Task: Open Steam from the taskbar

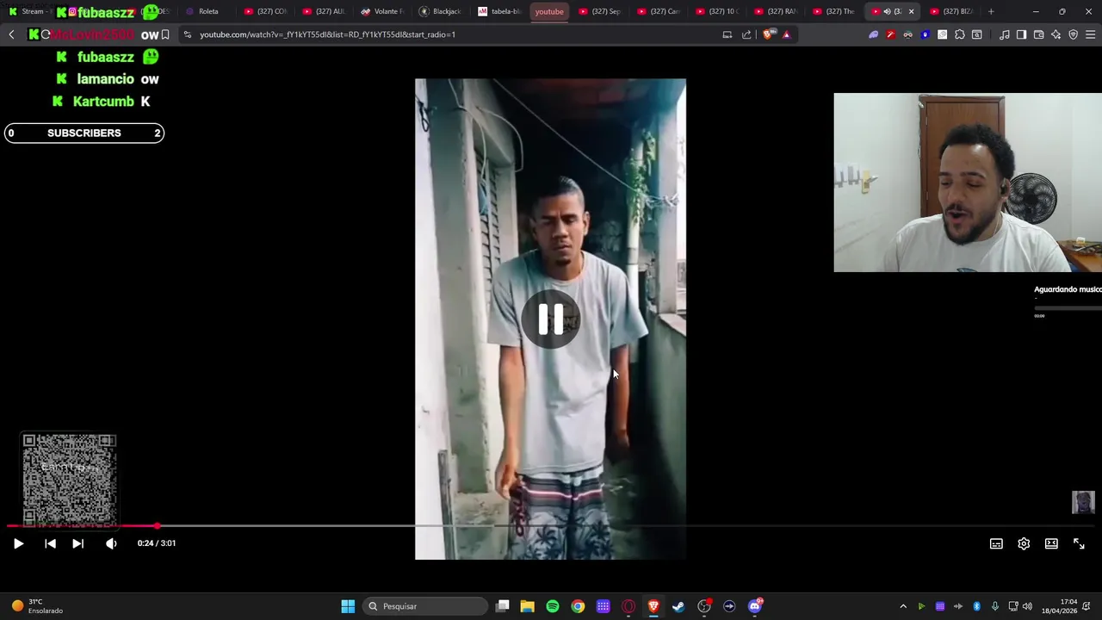Action: pos(678,606)
